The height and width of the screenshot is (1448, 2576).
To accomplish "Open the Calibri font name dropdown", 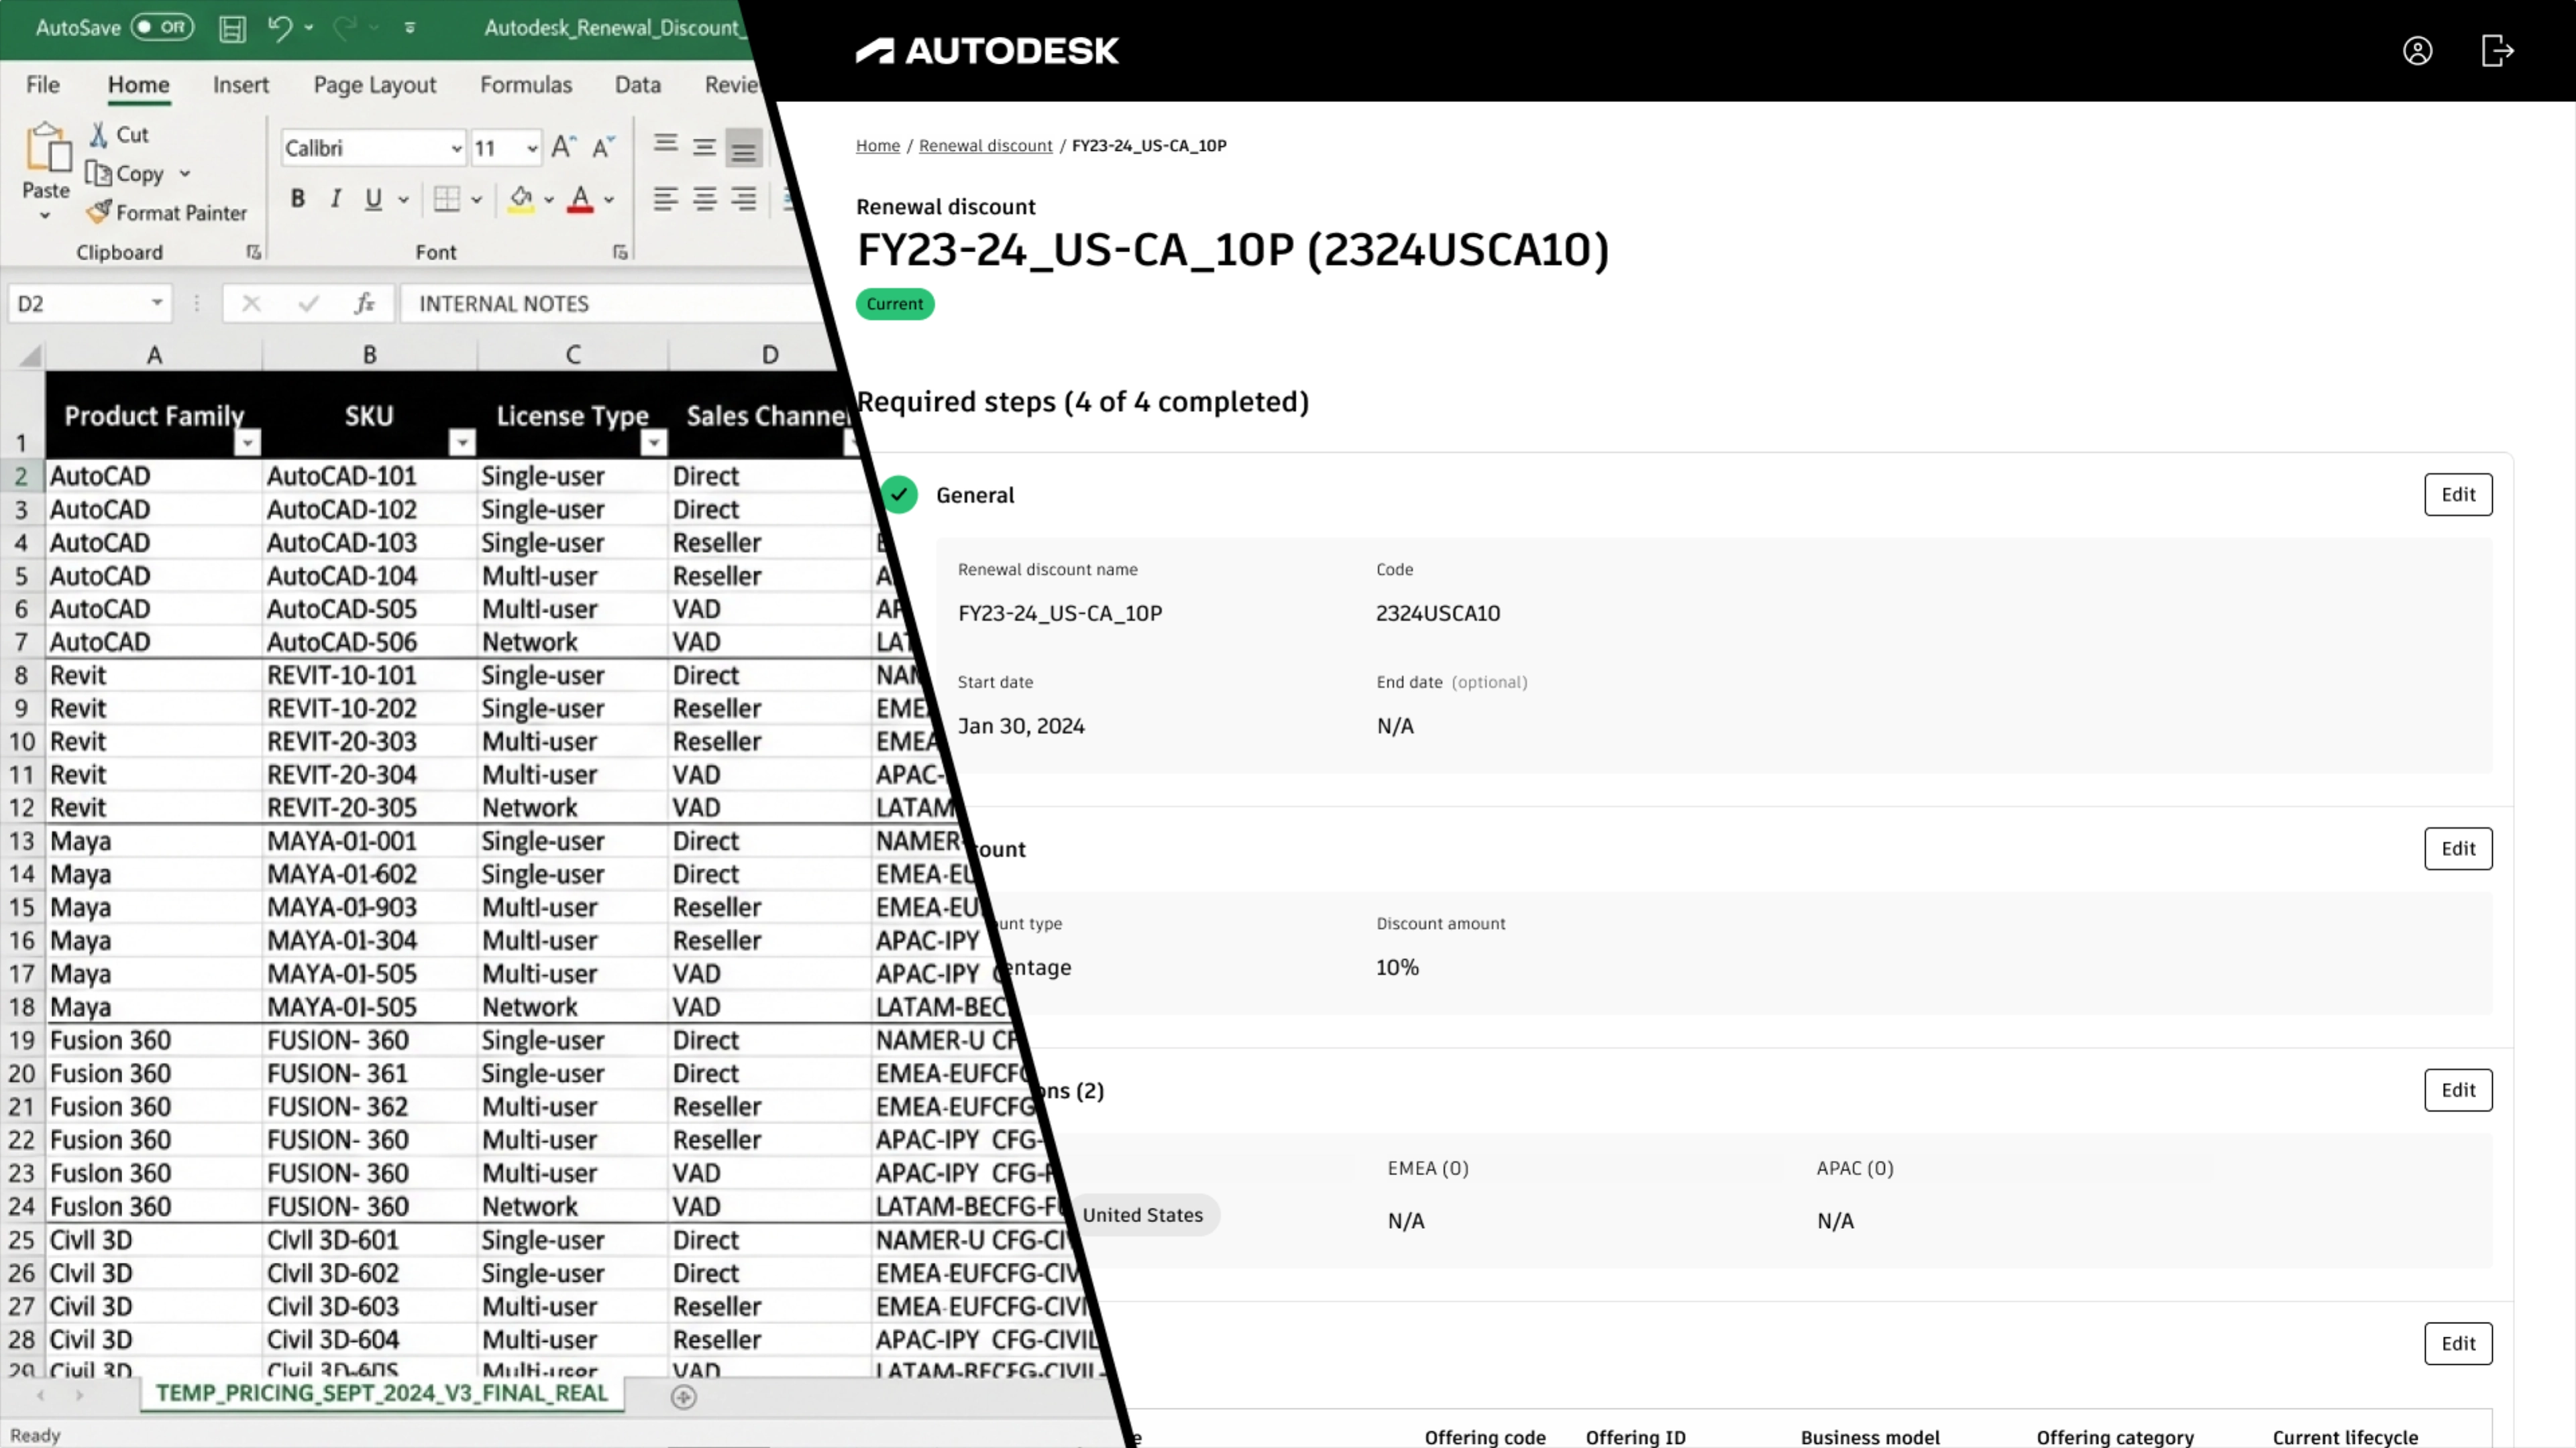I will 456,149.
